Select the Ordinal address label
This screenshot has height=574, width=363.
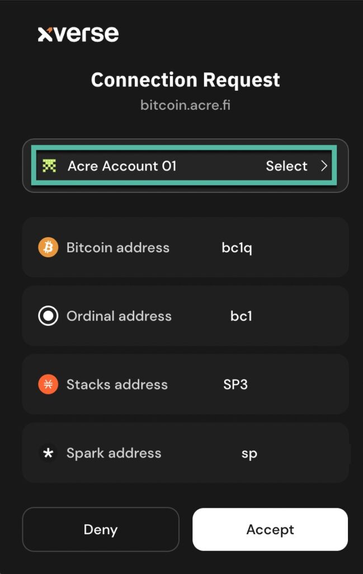point(119,316)
